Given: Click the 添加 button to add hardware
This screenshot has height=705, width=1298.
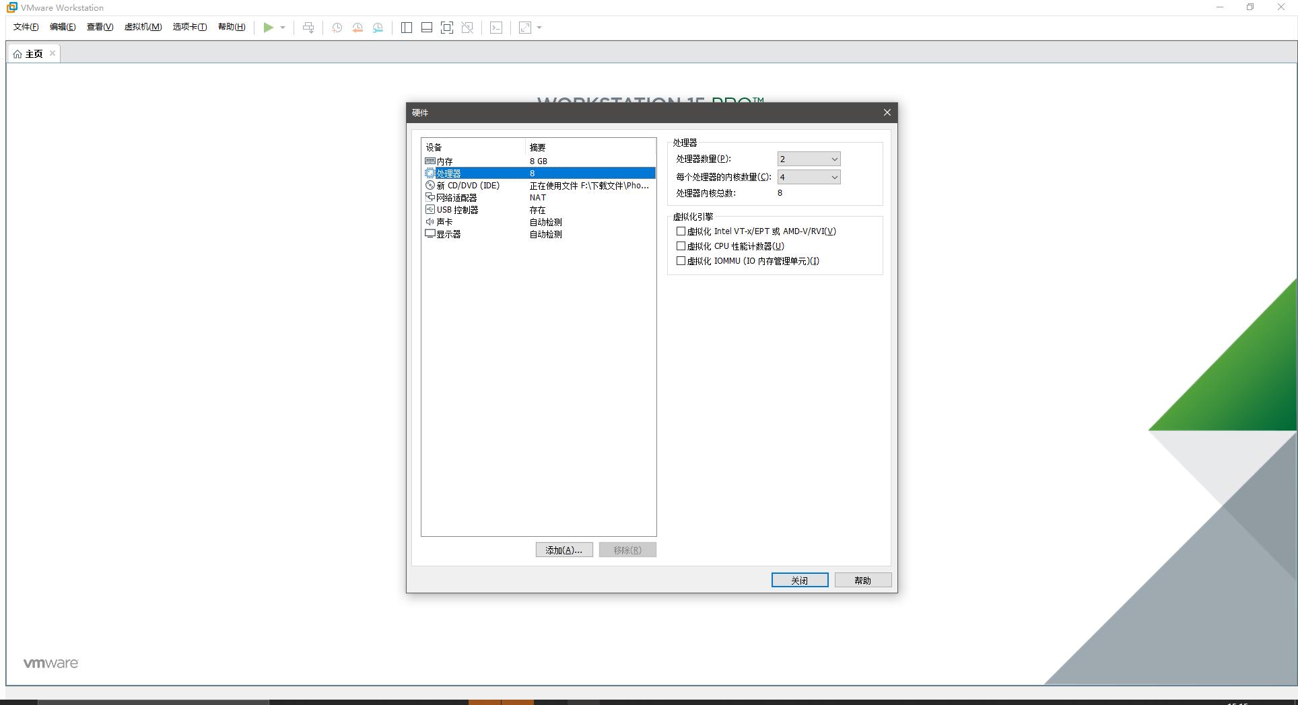Looking at the screenshot, I should [x=563, y=550].
